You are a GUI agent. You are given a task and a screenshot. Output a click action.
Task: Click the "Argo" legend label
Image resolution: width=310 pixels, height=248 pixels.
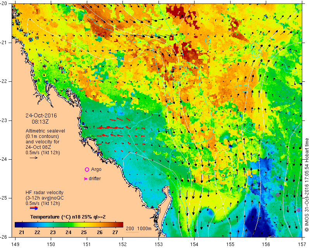[x=96, y=169]
